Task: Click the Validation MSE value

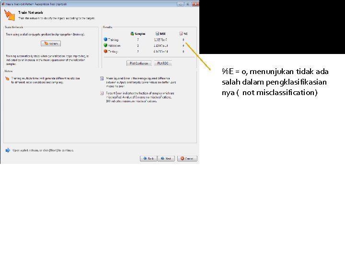Action: point(161,46)
